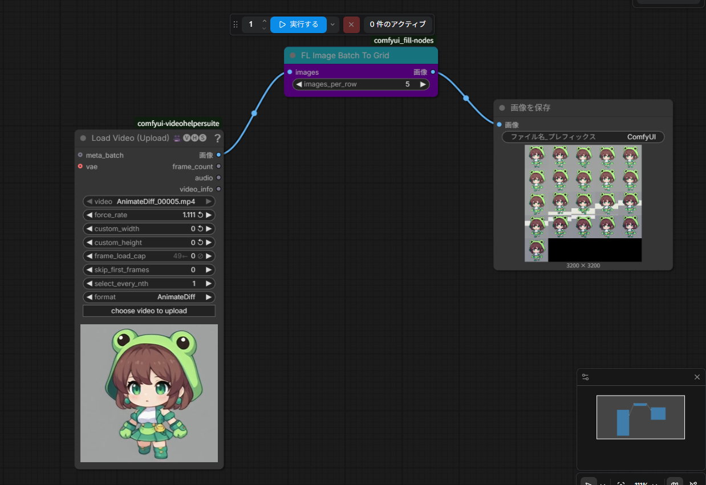Image resolution: width=706 pixels, height=485 pixels.
Task: Click the comfyui_fill-nodes badge
Action: [404, 40]
